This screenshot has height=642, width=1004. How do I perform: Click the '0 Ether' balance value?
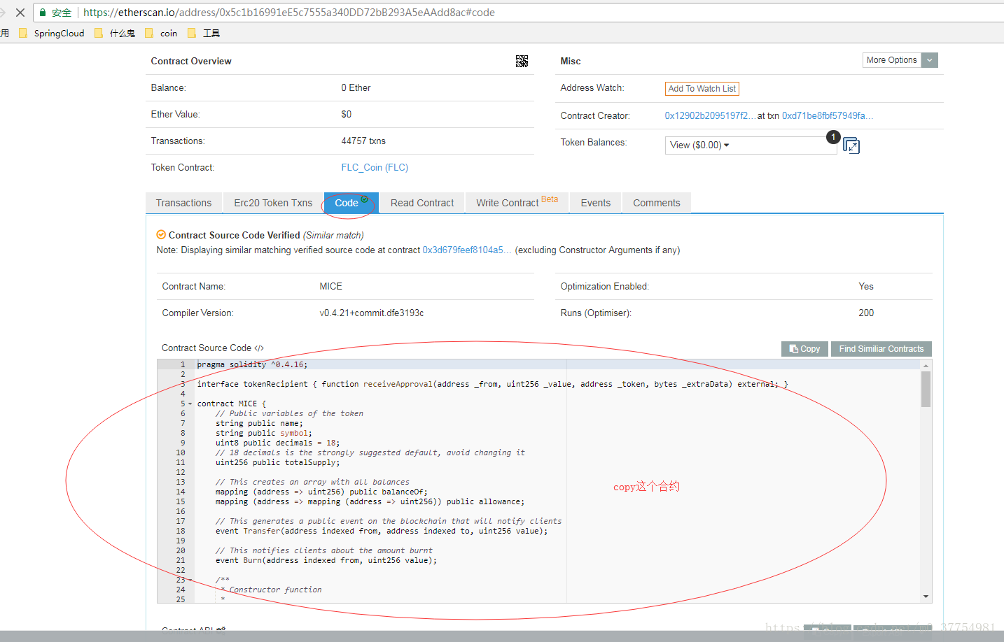point(356,87)
